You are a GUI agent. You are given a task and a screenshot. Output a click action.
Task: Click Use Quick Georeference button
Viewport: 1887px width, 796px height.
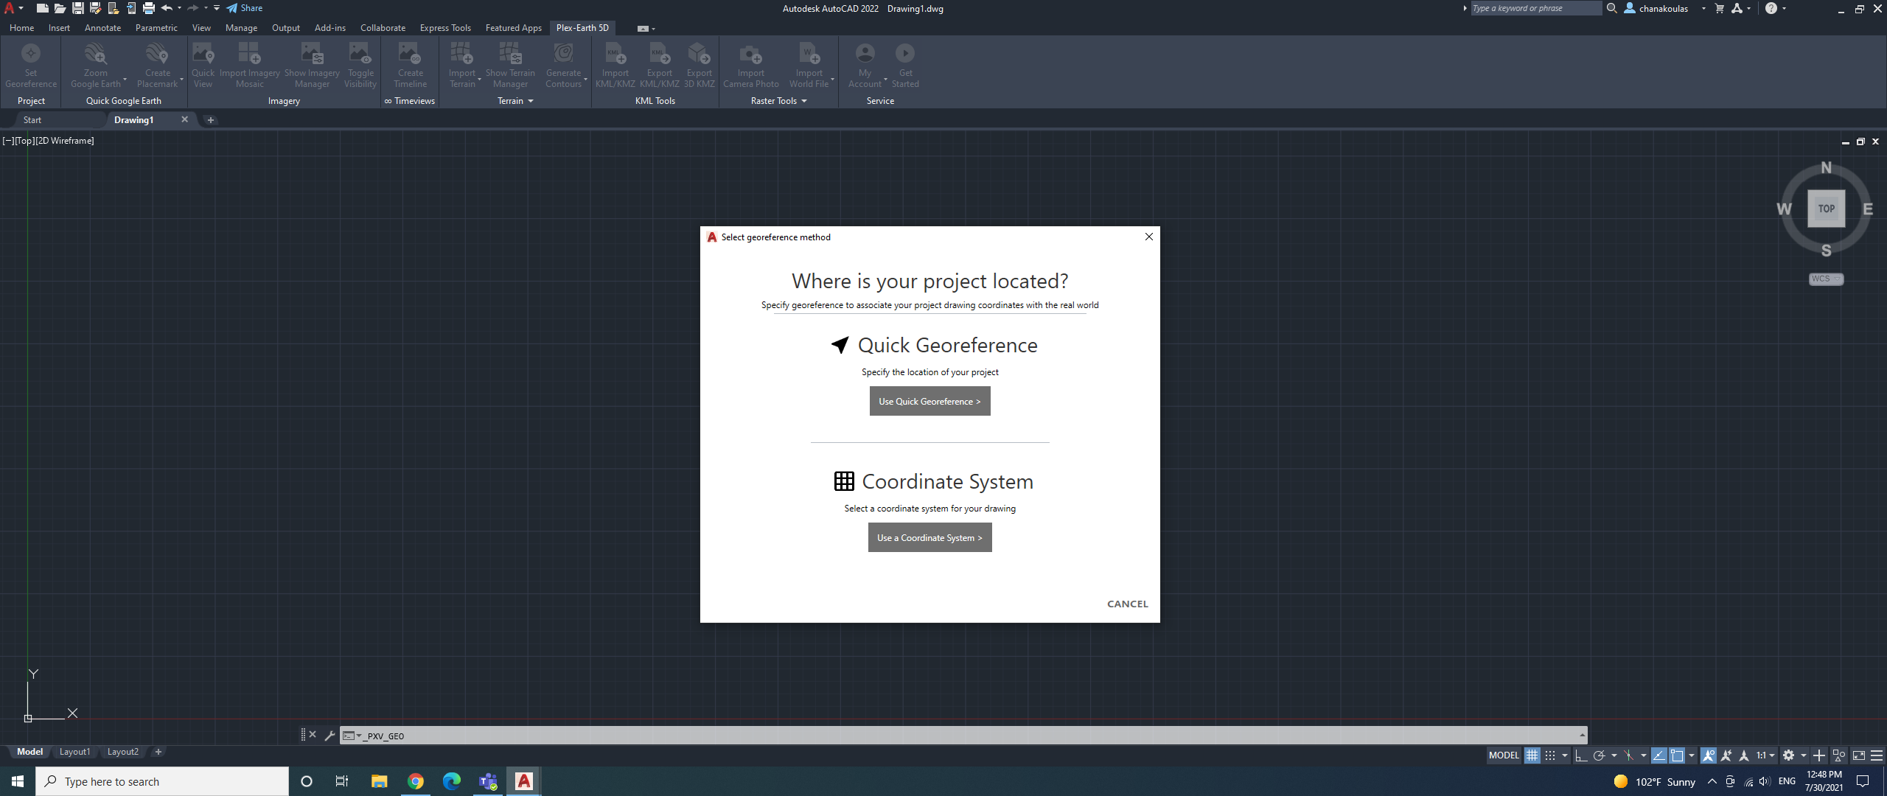(x=929, y=400)
